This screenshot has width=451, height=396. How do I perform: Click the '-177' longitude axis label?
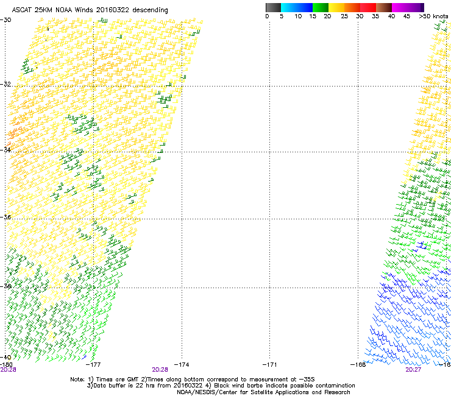pos(93,365)
